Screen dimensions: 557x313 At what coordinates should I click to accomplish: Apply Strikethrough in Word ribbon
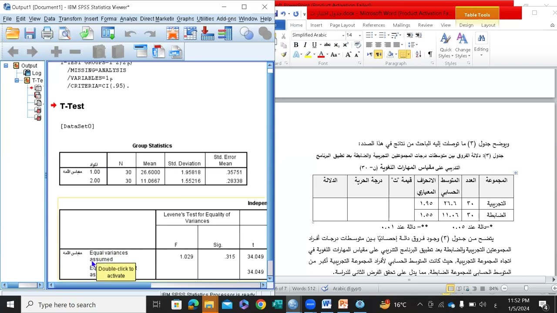327,45
